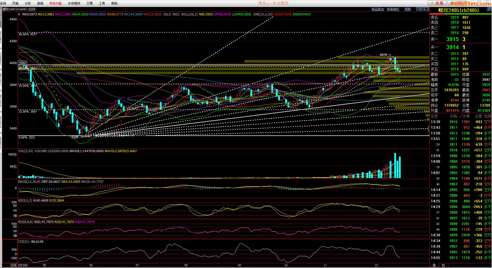Click the red-green buy/sell ratio bar
This screenshot has width=492, height=268.
click(461, 14)
